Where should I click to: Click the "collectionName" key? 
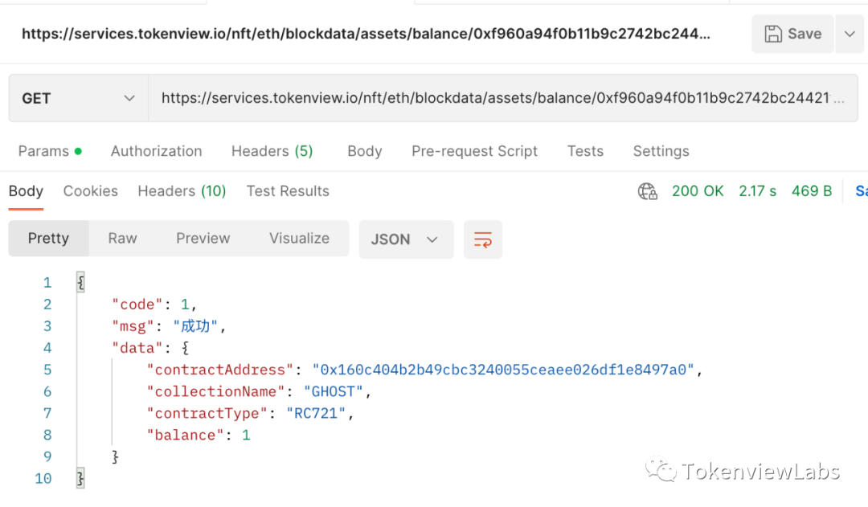point(215,392)
